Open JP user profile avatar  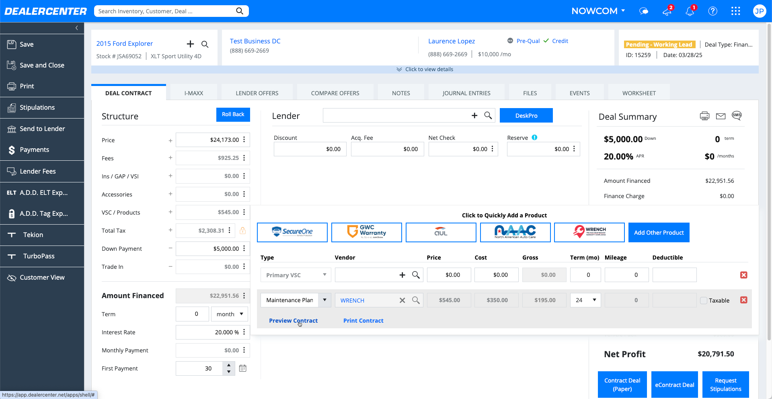[x=759, y=11]
